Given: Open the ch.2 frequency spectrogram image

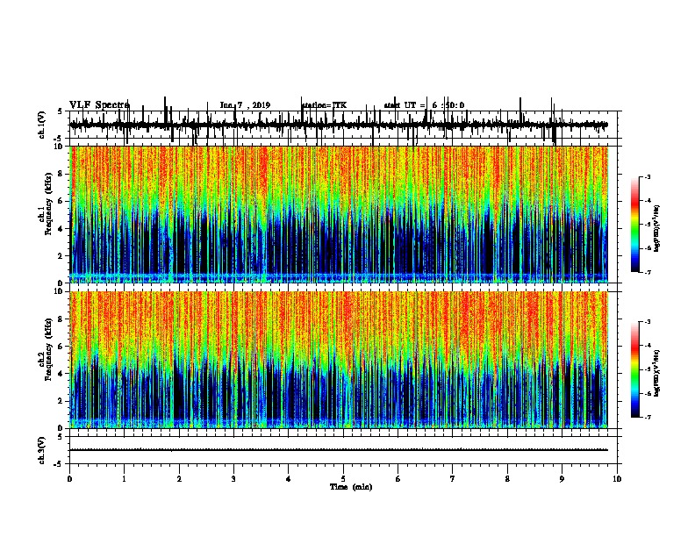Looking at the screenshot, I should (x=339, y=360).
